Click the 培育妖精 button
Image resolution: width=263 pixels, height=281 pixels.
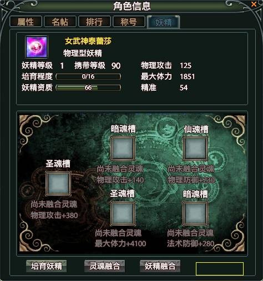46,266
